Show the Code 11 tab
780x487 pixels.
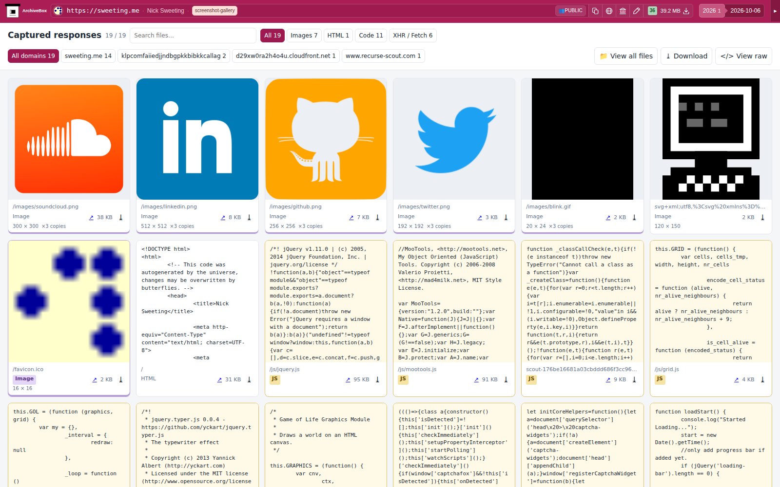click(x=371, y=36)
